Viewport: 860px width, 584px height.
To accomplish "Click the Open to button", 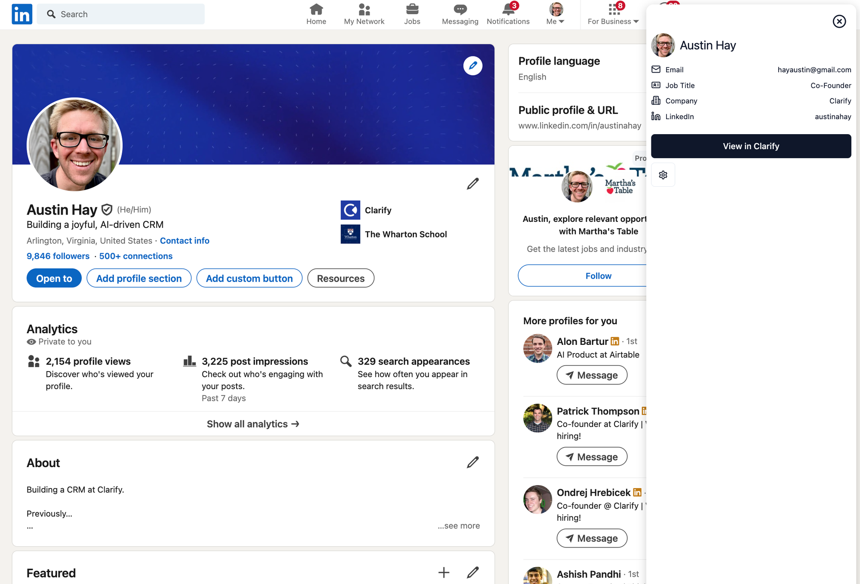I will pyautogui.click(x=54, y=278).
